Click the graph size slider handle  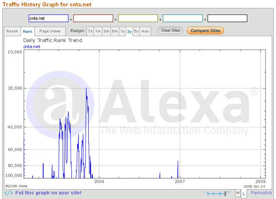[x=225, y=194]
